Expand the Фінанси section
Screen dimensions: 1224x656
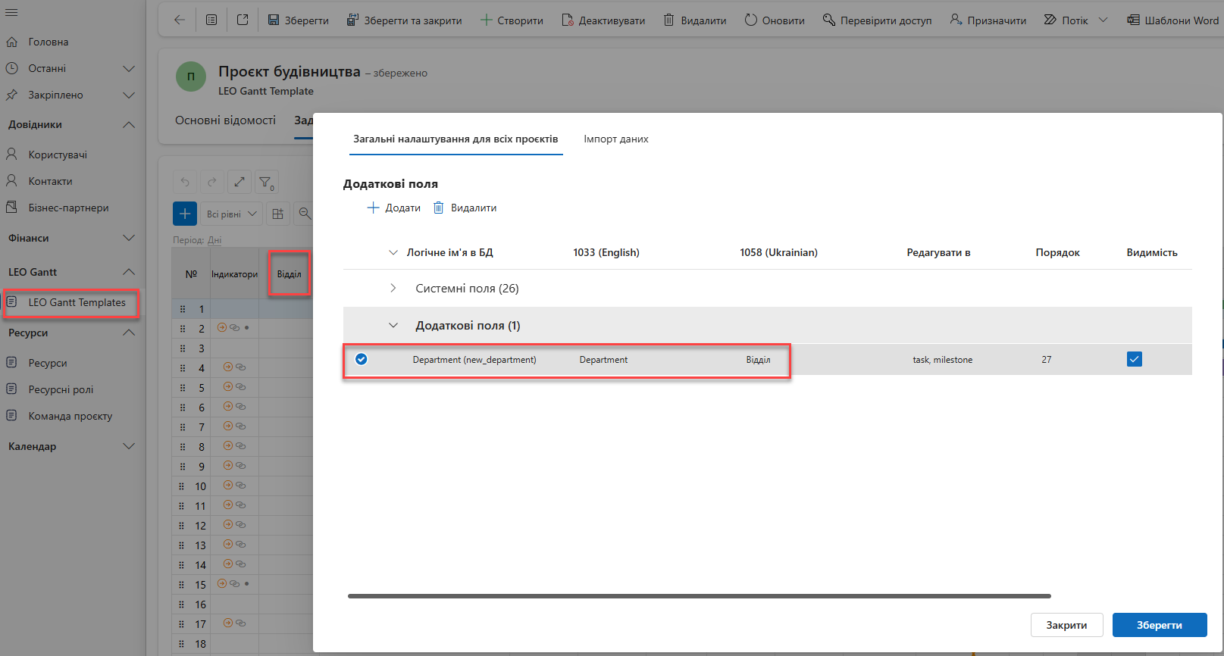(x=129, y=238)
